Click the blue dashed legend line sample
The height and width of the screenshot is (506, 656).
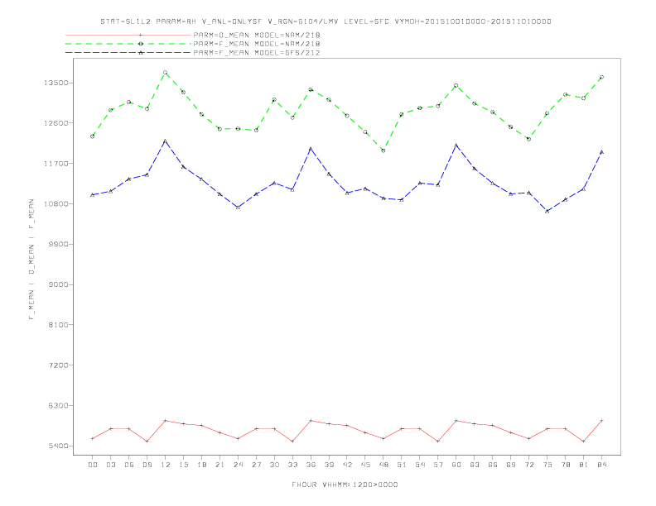coord(128,53)
